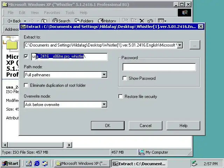224x168 pixels.
Task: Click the Move To toolbar icon
Action: point(125,21)
